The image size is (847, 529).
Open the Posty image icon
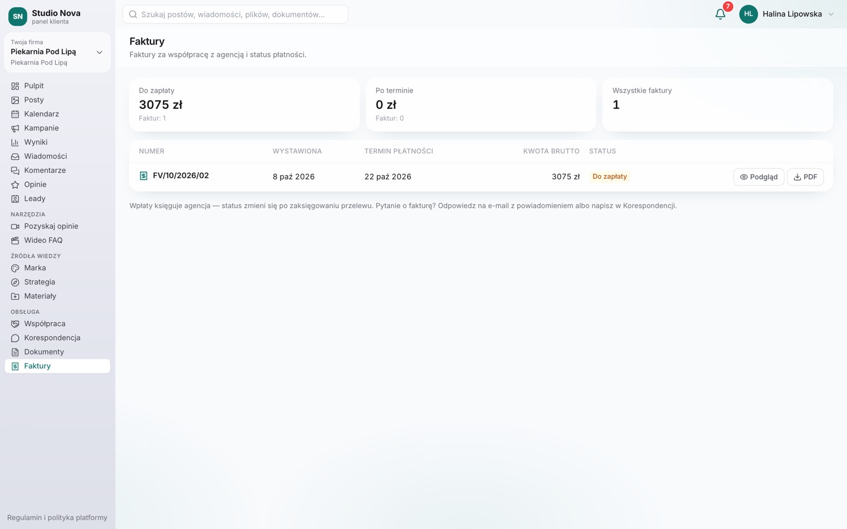[x=15, y=100]
